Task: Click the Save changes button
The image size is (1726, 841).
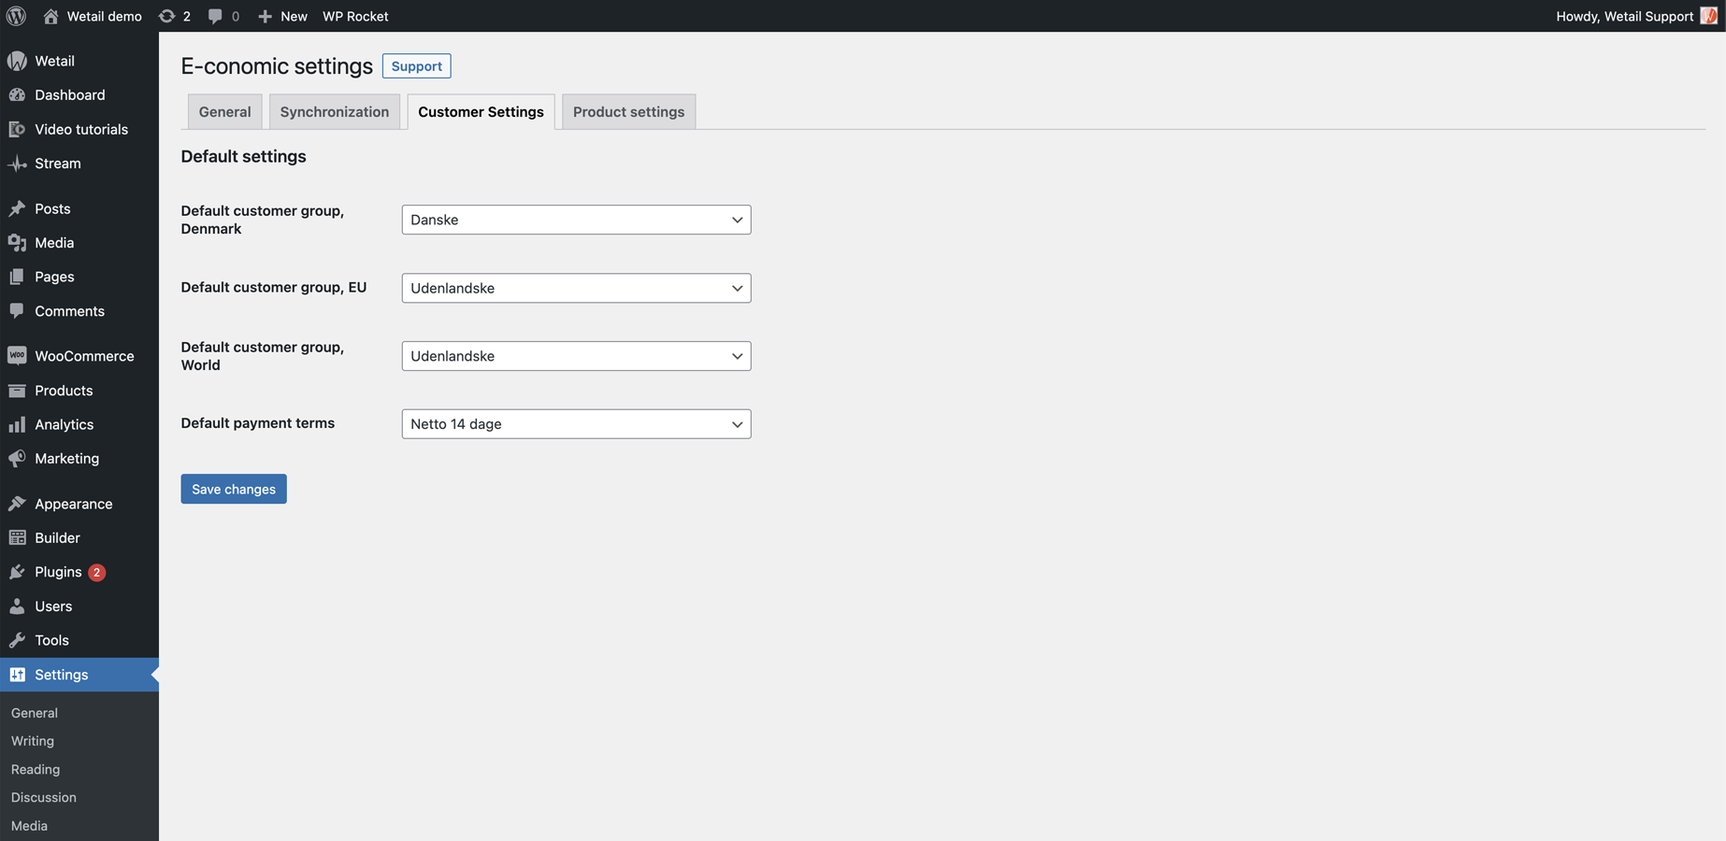Action: [234, 489]
